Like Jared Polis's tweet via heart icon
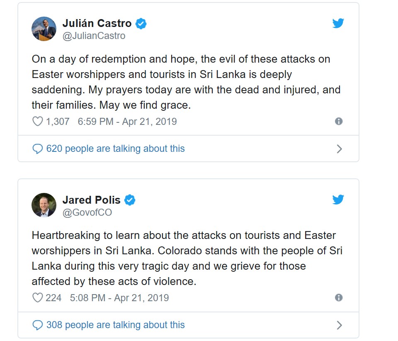Screen dimensions: 398x341 [x=37, y=298]
